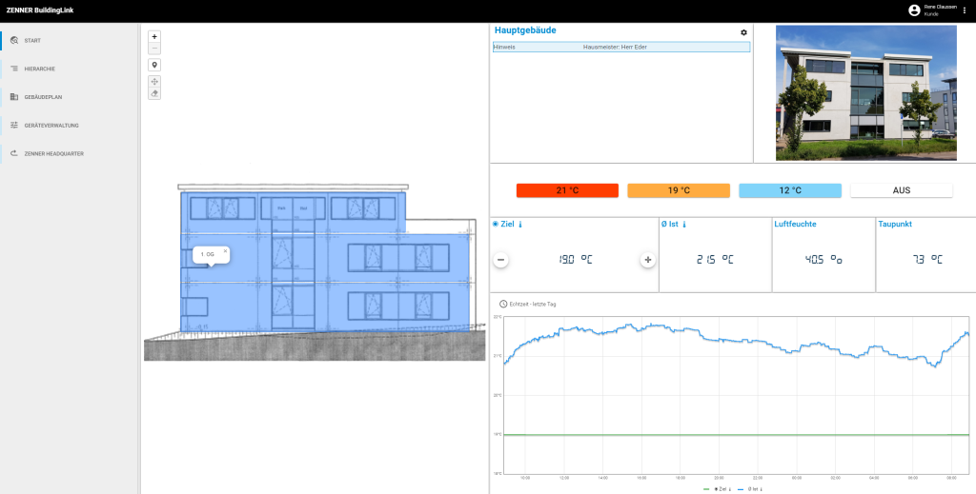
Task: Switch heating off with AUS button
Action: [902, 190]
